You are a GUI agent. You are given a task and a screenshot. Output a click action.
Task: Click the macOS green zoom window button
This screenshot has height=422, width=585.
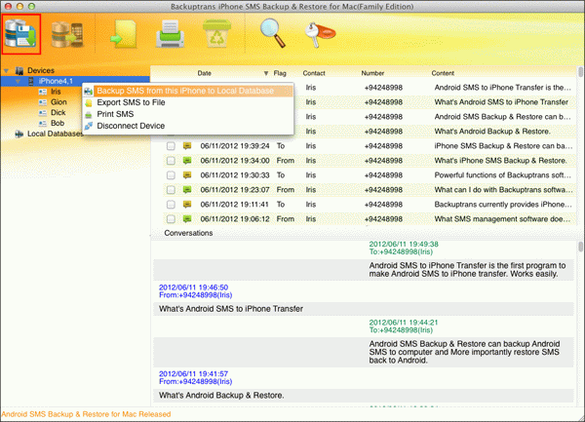[x=32, y=7]
